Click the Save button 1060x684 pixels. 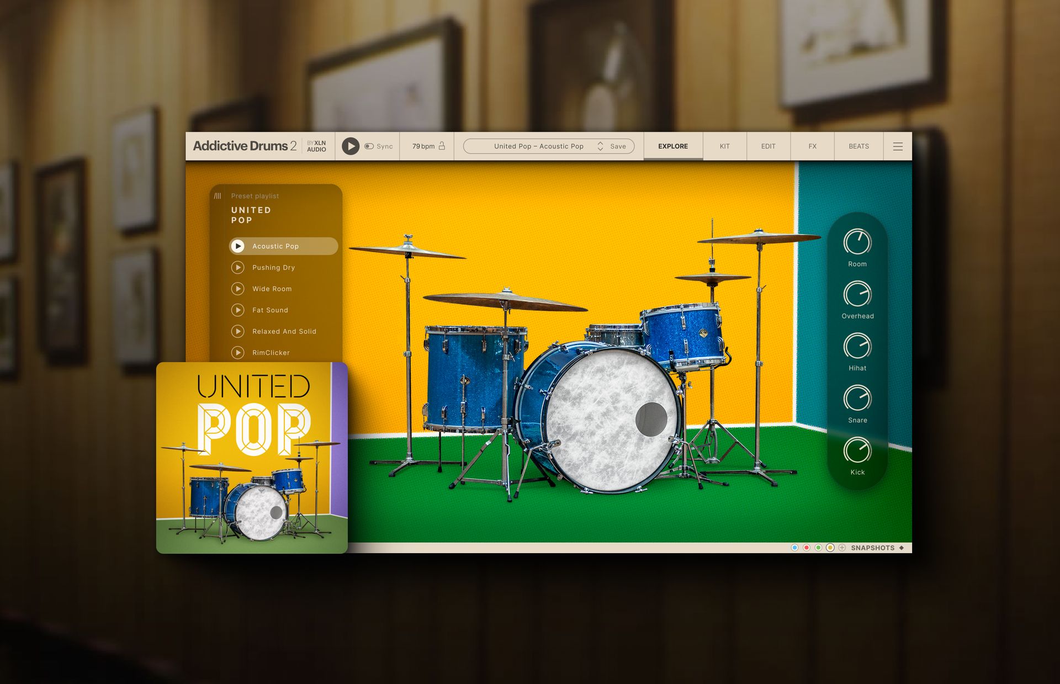pyautogui.click(x=618, y=146)
